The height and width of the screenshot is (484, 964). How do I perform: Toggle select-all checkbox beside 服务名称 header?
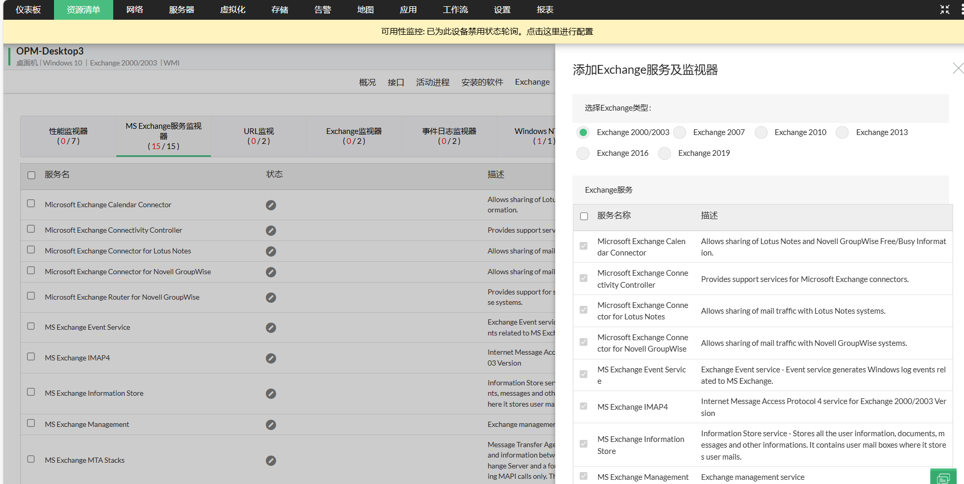pyautogui.click(x=584, y=216)
